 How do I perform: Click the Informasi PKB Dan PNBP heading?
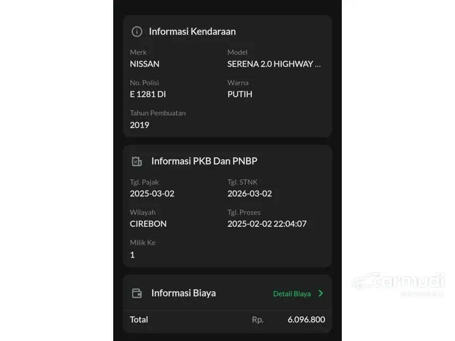click(x=204, y=161)
